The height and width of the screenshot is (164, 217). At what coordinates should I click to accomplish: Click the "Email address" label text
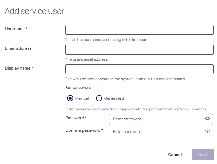pyautogui.click(x=18, y=48)
